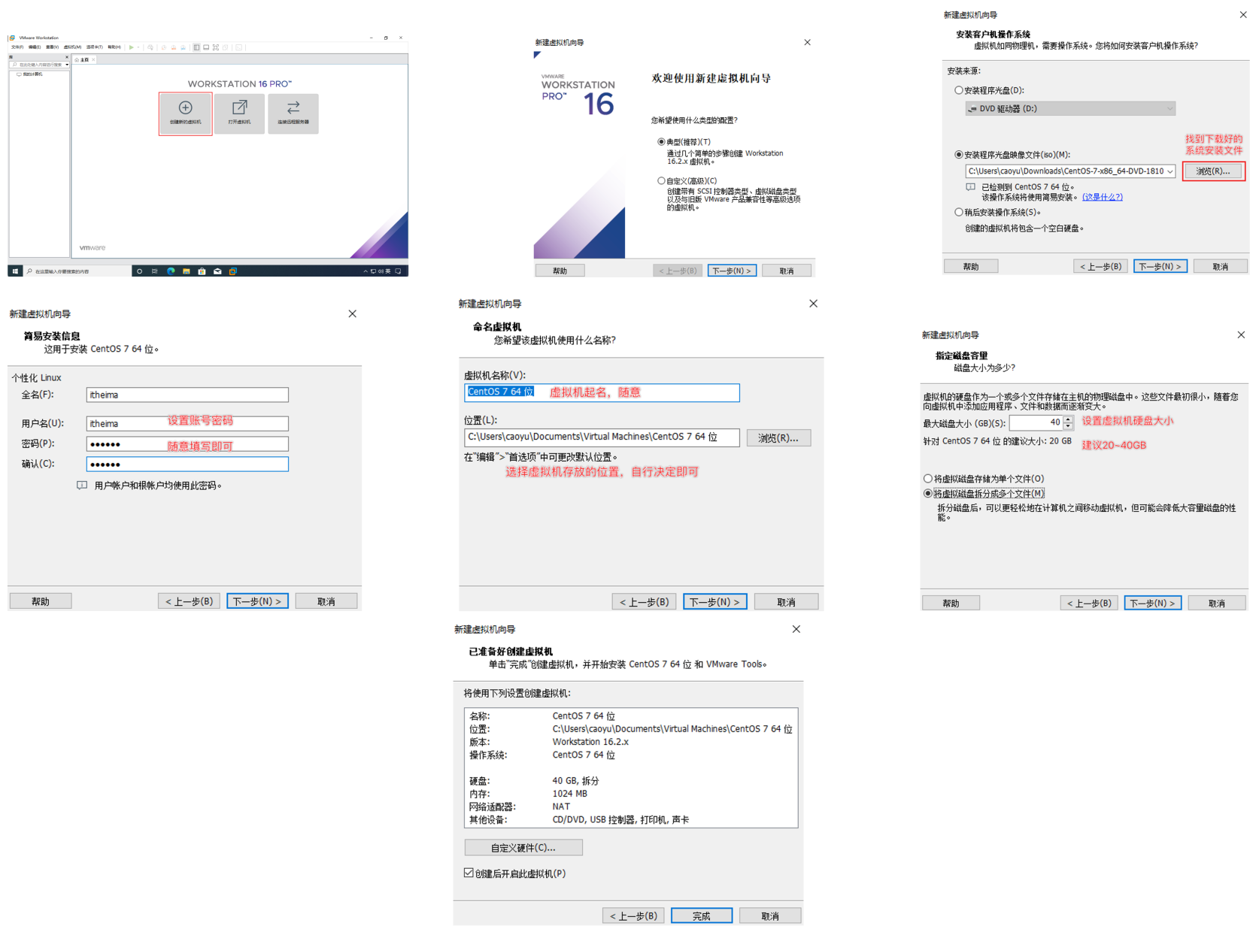
Task: Open the Tabs (T) menu in VMware
Action: click(95, 47)
